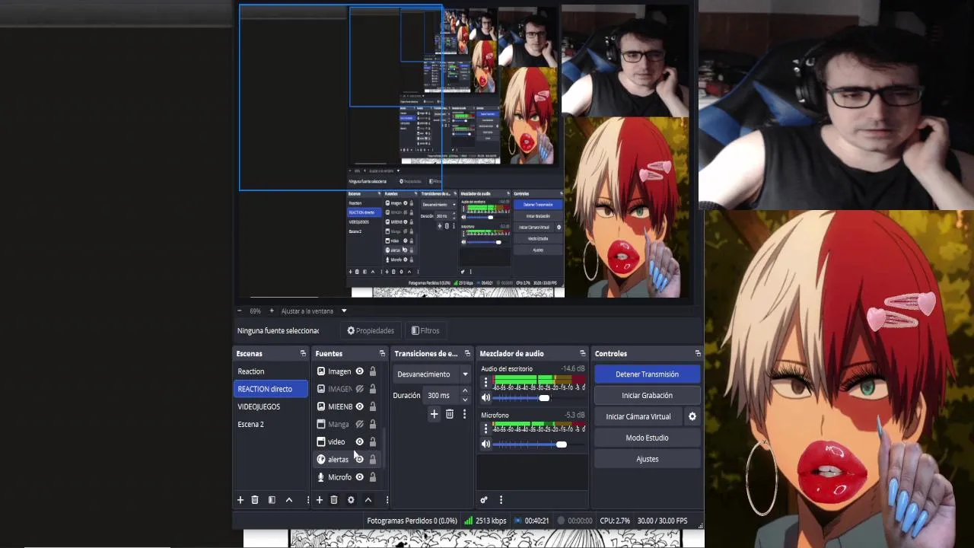This screenshot has width=974, height=548.
Task: Mute Audio del escritorio speaker
Action: click(x=485, y=398)
